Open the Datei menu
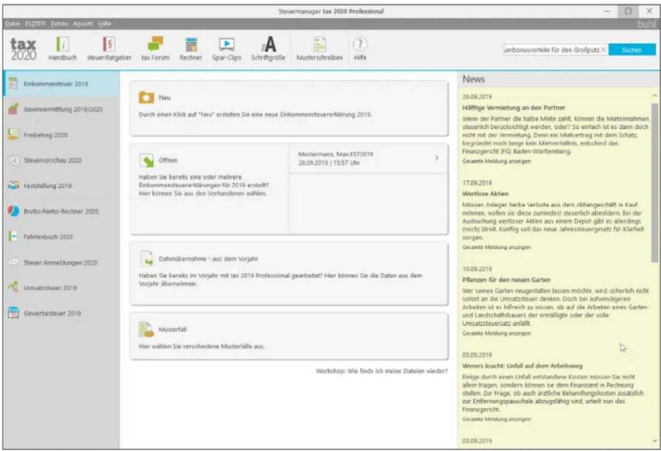The width and height of the screenshot is (661, 451). [x=13, y=23]
